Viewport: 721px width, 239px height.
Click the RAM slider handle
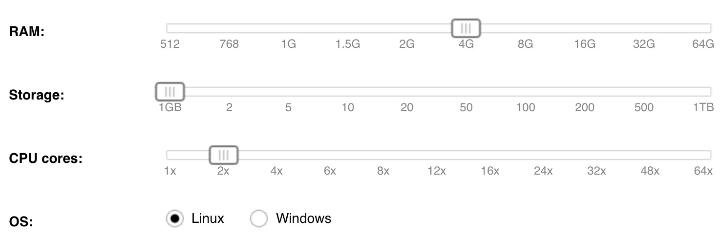(x=466, y=28)
